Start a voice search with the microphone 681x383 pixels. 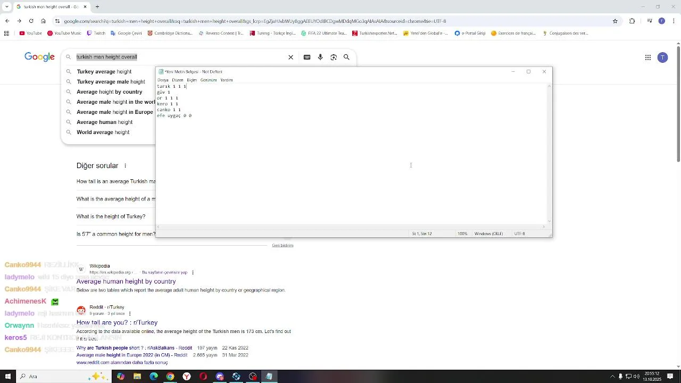tap(320, 57)
